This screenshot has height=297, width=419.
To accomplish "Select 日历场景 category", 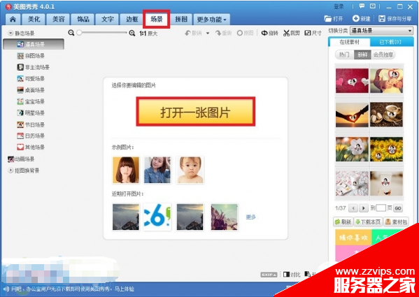I will click(x=31, y=136).
